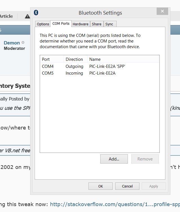Click the Remove button

point(145,159)
